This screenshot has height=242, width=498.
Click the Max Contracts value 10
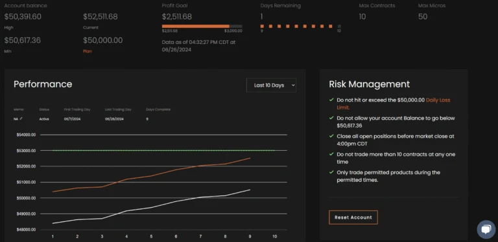362,16
